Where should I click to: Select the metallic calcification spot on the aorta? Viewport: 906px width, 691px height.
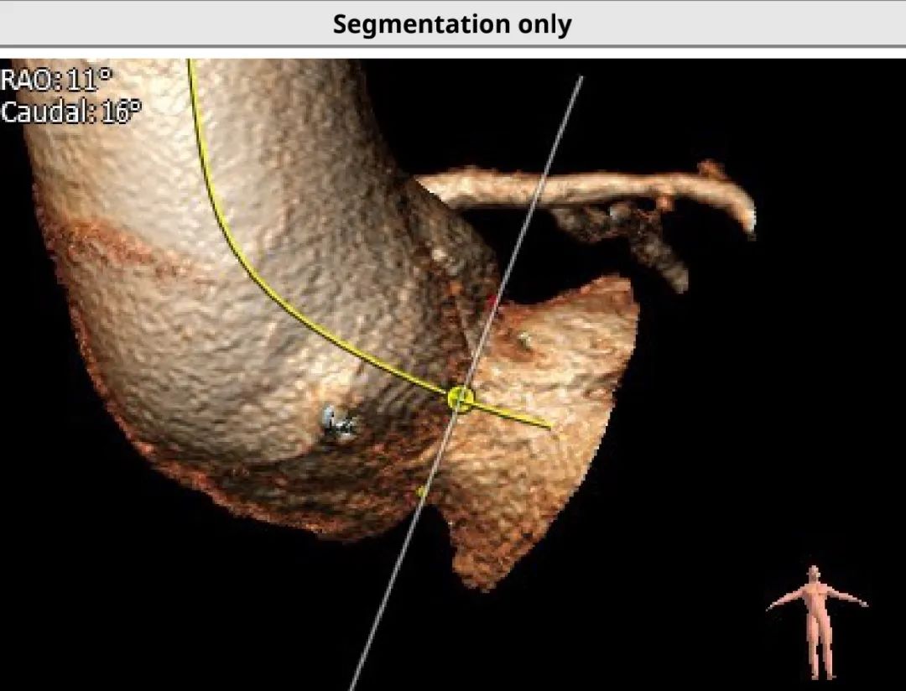[340, 423]
